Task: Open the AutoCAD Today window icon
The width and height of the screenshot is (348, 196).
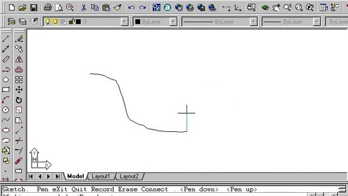Action: coord(157,8)
